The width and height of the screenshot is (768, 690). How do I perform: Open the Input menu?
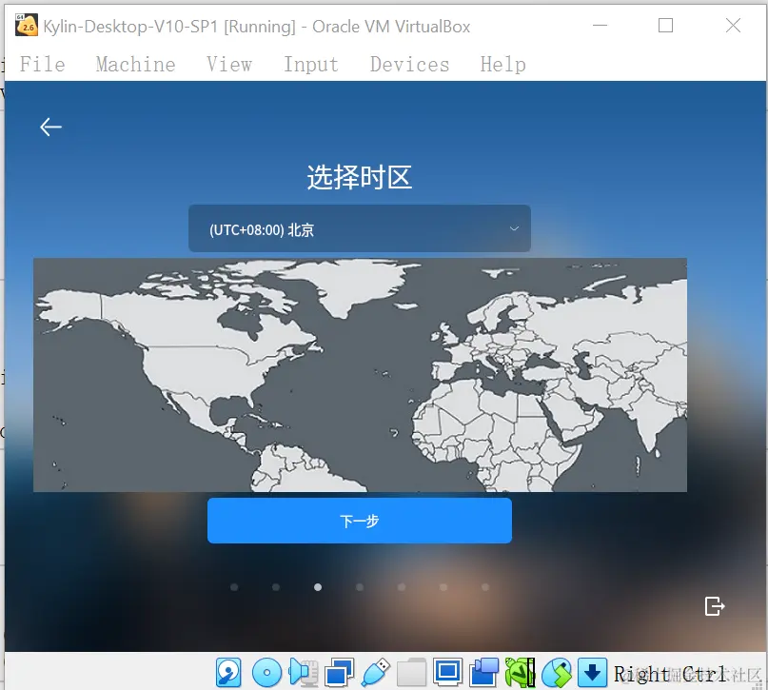click(311, 64)
